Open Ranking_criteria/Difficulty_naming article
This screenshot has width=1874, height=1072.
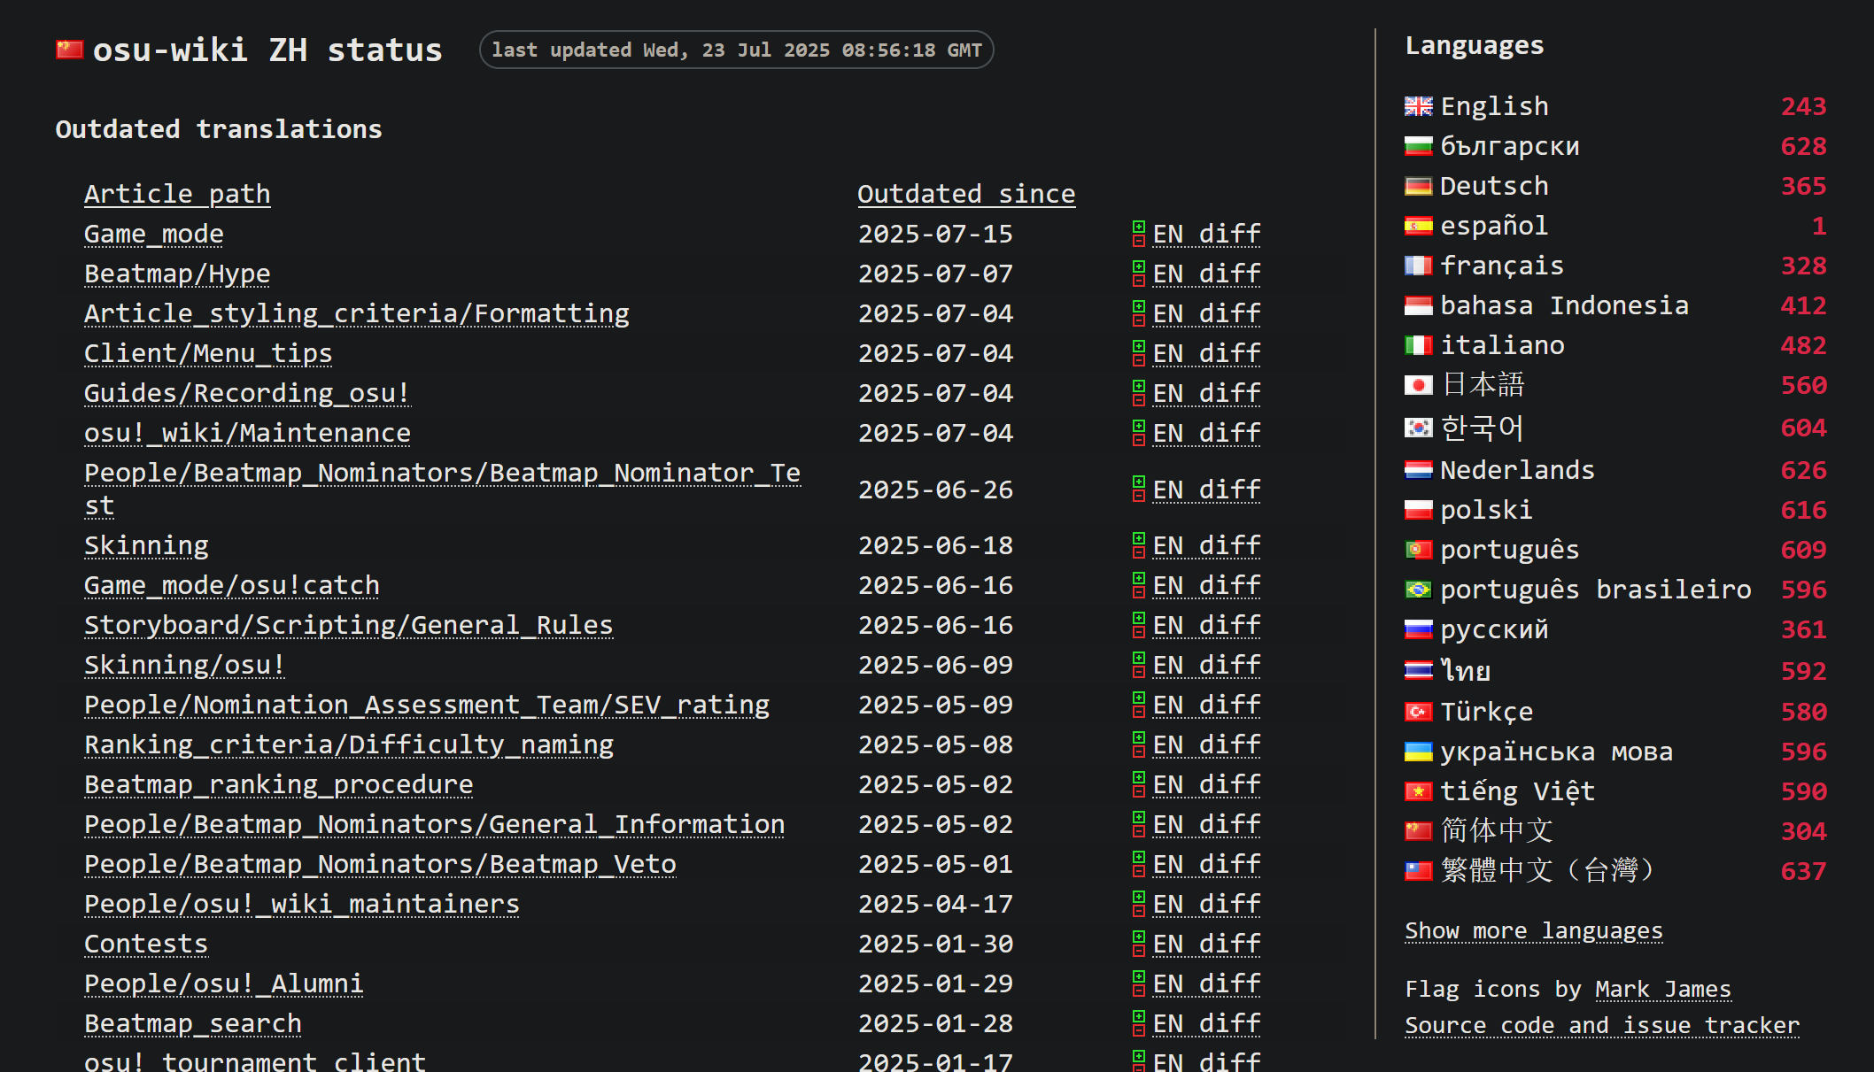(x=349, y=744)
